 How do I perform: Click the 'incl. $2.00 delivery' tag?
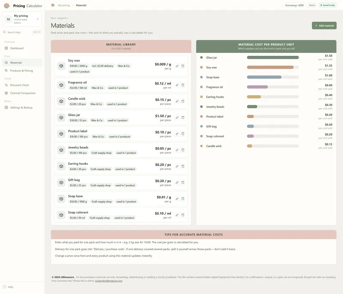point(102,66)
